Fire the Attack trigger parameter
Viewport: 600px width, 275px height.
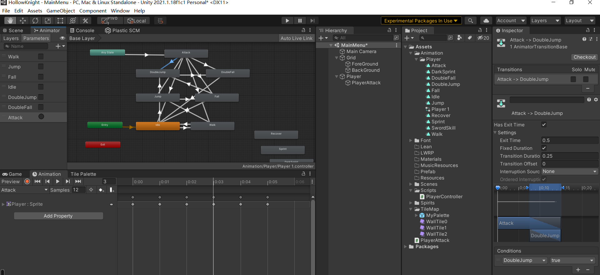(41, 117)
